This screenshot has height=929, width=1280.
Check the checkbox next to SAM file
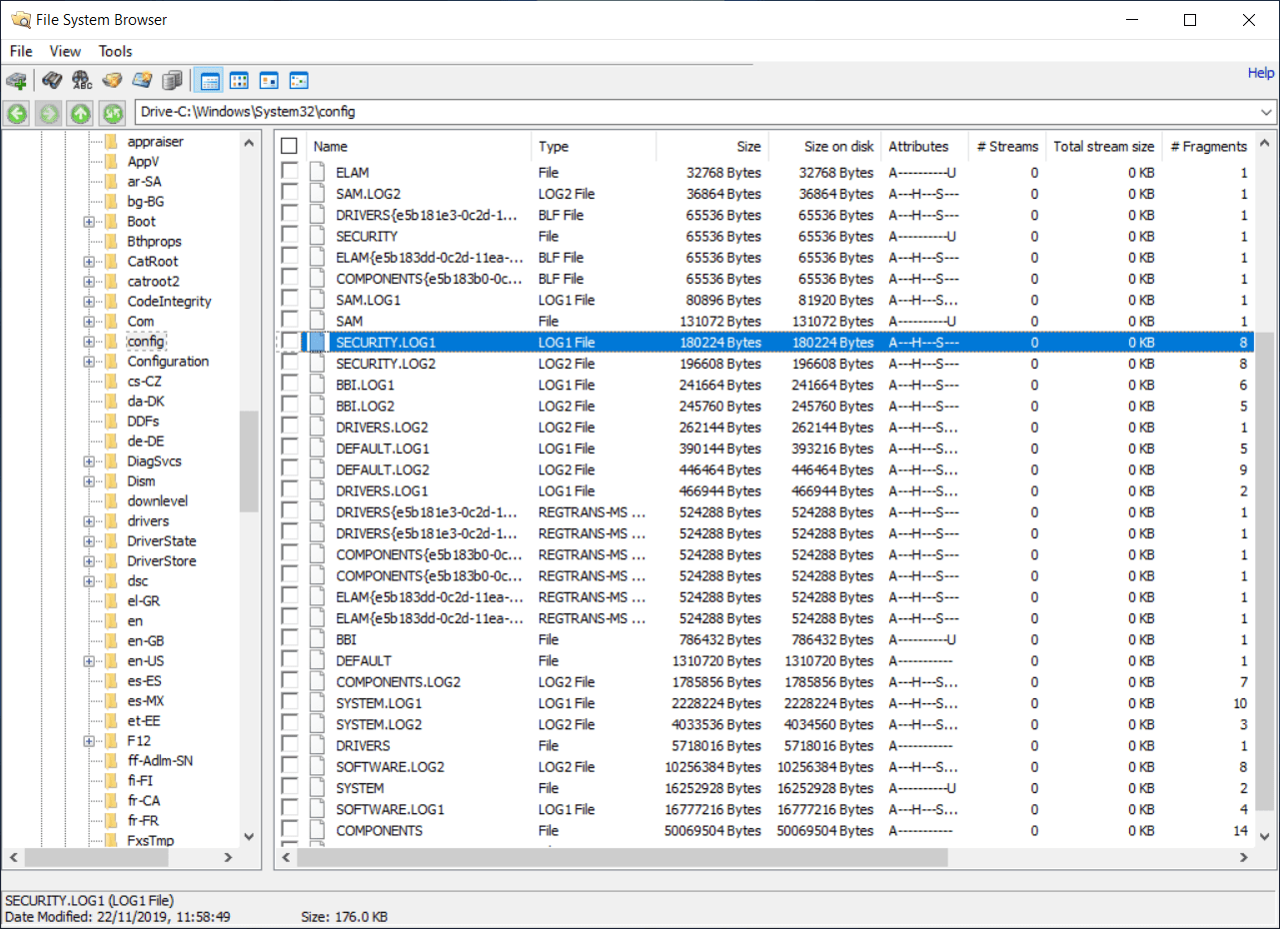click(x=289, y=321)
